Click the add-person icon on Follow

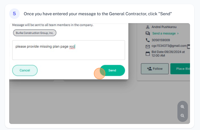pos(149,69)
